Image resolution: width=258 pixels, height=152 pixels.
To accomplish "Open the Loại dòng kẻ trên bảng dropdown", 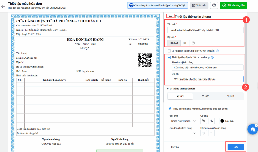I will (x=183, y=133).
